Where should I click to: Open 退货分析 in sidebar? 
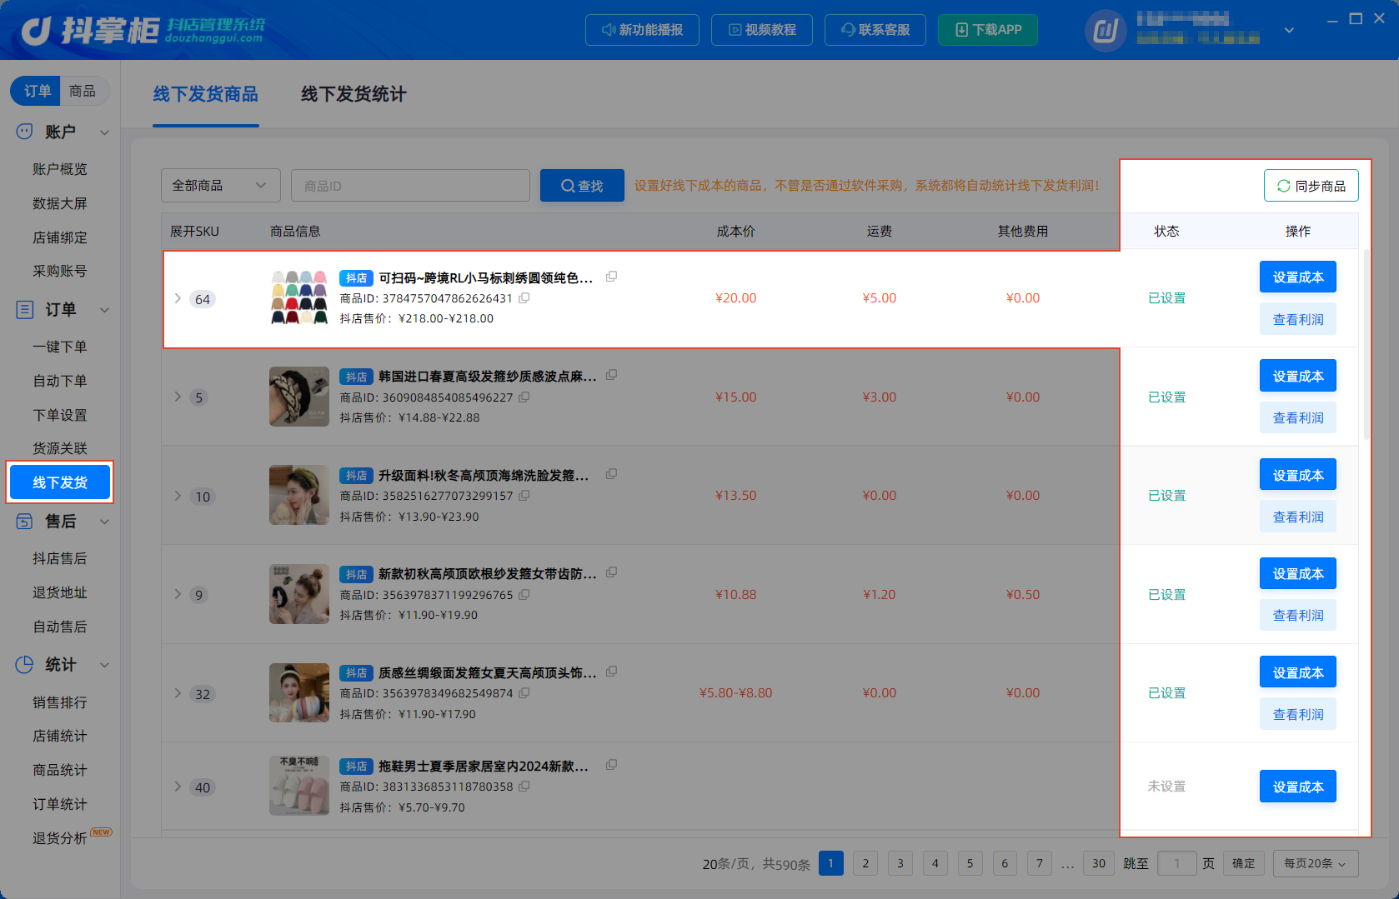60,838
